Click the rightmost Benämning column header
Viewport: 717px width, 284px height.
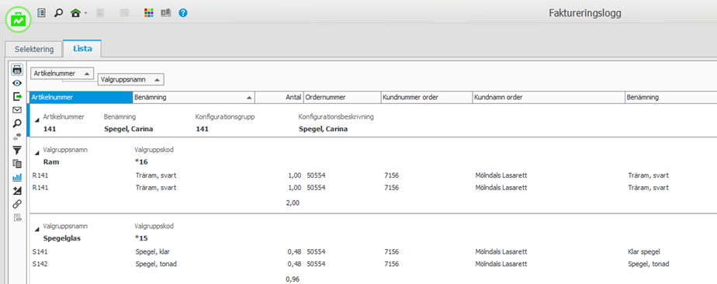tap(670, 98)
